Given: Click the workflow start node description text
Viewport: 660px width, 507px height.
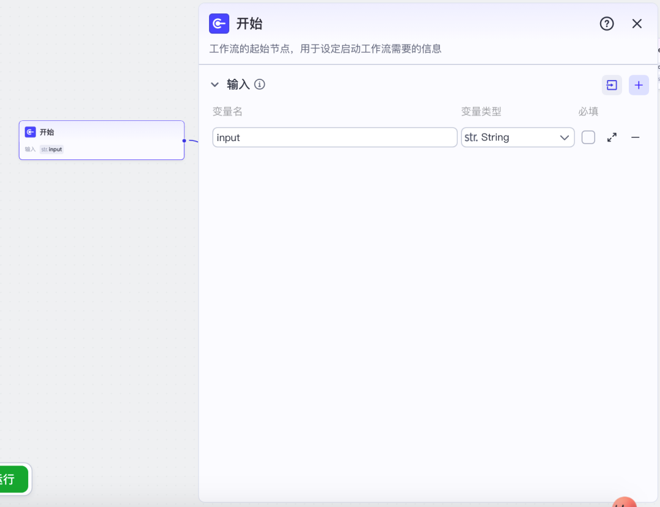Looking at the screenshot, I should pos(325,49).
